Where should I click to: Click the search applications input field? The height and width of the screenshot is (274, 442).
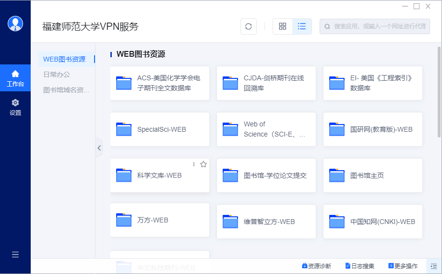379,26
